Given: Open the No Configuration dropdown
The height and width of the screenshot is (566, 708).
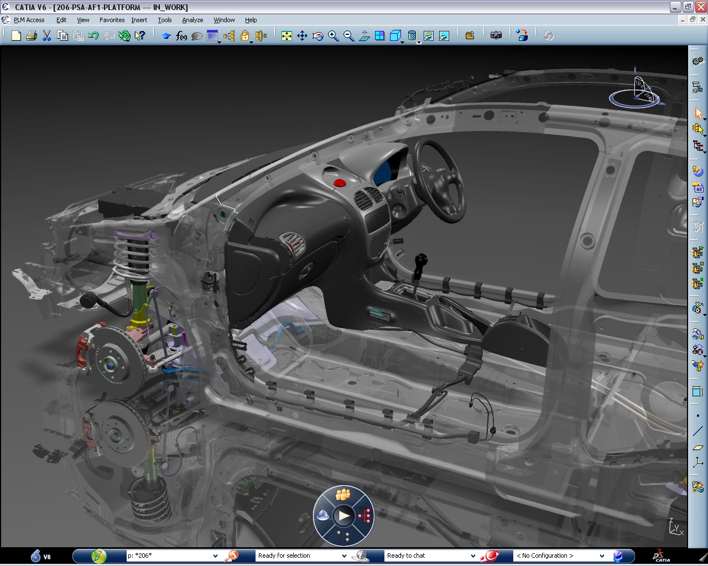Looking at the screenshot, I should [x=602, y=555].
